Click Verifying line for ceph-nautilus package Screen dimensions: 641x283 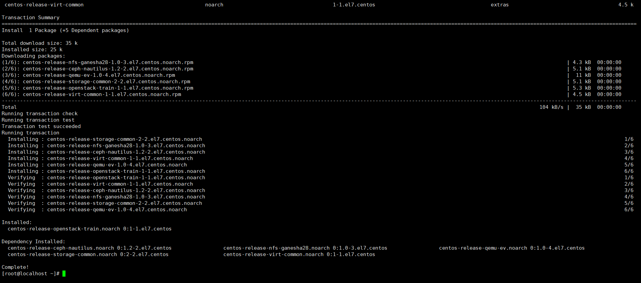pos(106,190)
